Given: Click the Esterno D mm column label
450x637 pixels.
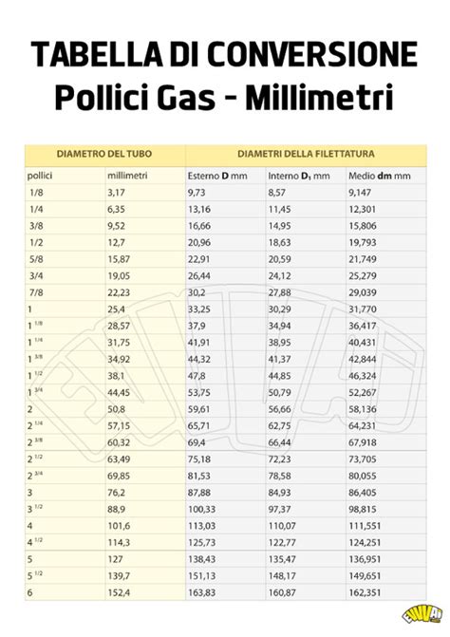Looking at the screenshot, I should tap(217, 176).
